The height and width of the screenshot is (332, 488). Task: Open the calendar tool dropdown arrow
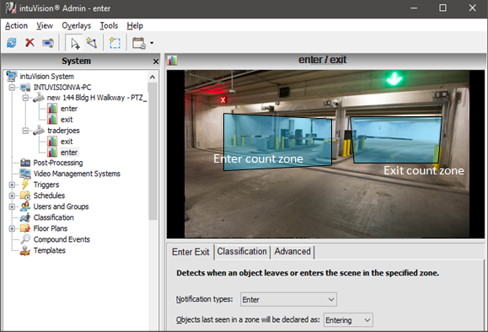pyautogui.click(x=152, y=43)
